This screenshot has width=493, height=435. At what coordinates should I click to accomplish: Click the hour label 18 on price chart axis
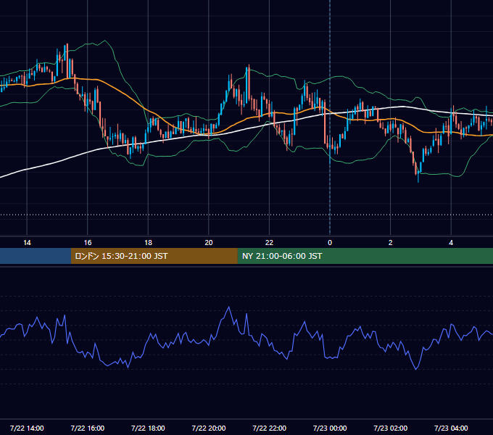[148, 243]
